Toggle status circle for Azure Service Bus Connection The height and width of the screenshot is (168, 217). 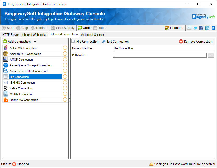point(65,71)
